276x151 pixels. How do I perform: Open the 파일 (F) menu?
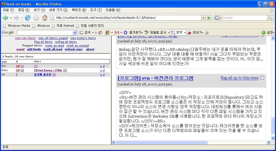click(9, 10)
